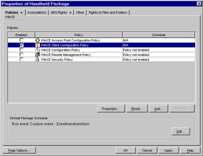Screen dimensions: 203x156
Task: Select the Policies tab label
Action: [x=12, y=13]
